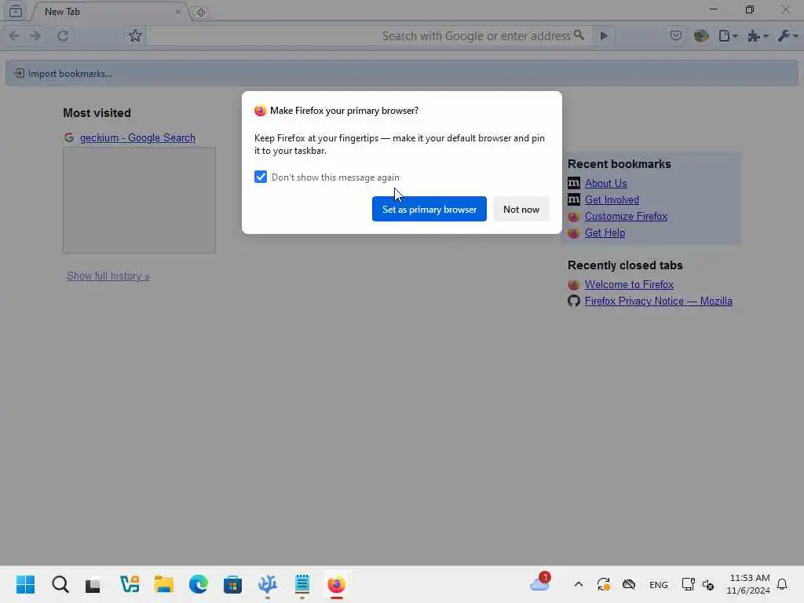
Task: Open the Pocket save icon
Action: [x=676, y=36]
